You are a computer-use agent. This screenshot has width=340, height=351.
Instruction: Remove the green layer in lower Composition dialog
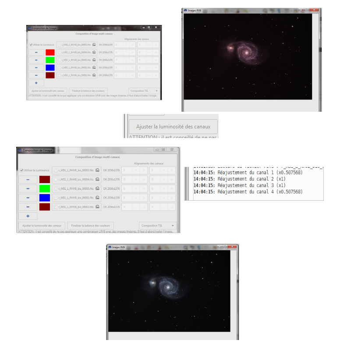(28, 189)
